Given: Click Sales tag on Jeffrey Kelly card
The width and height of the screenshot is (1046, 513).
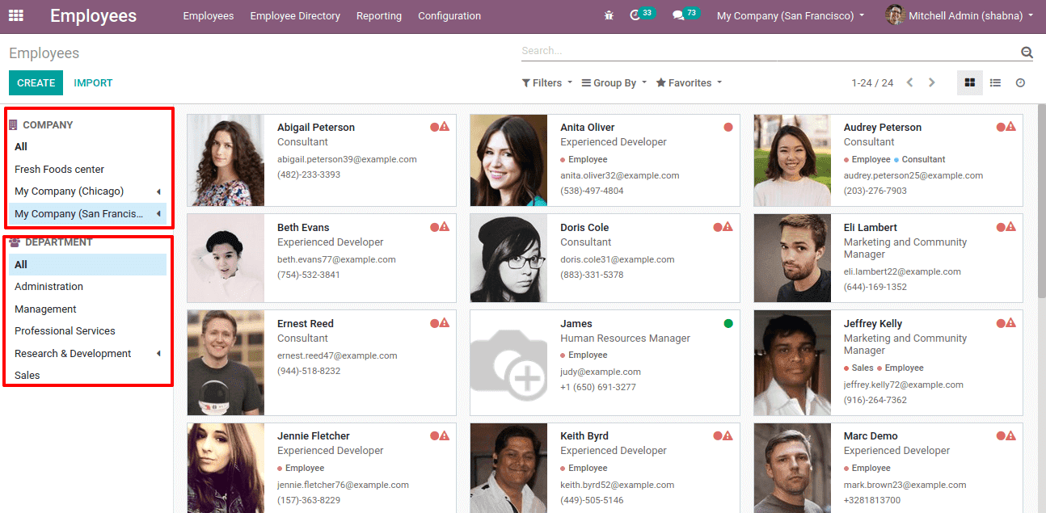Looking at the screenshot, I should (859, 368).
